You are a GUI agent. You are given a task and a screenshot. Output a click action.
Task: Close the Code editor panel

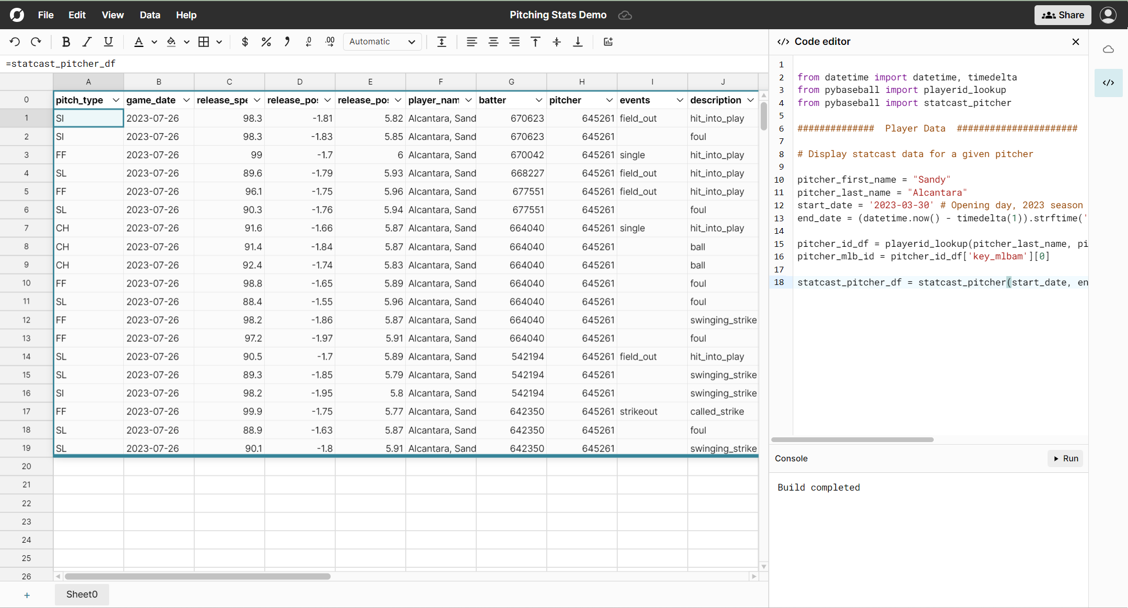(1075, 42)
